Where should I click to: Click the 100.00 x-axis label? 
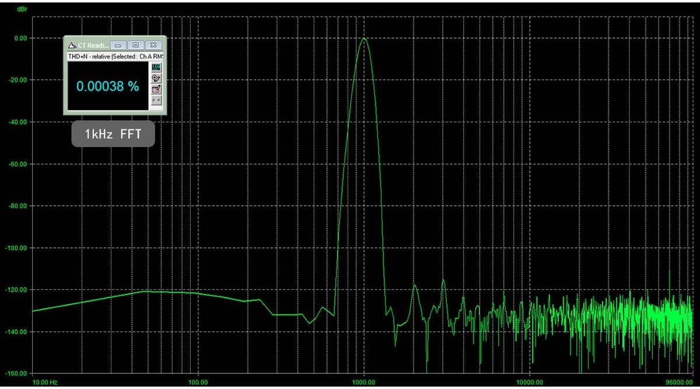[x=198, y=383]
